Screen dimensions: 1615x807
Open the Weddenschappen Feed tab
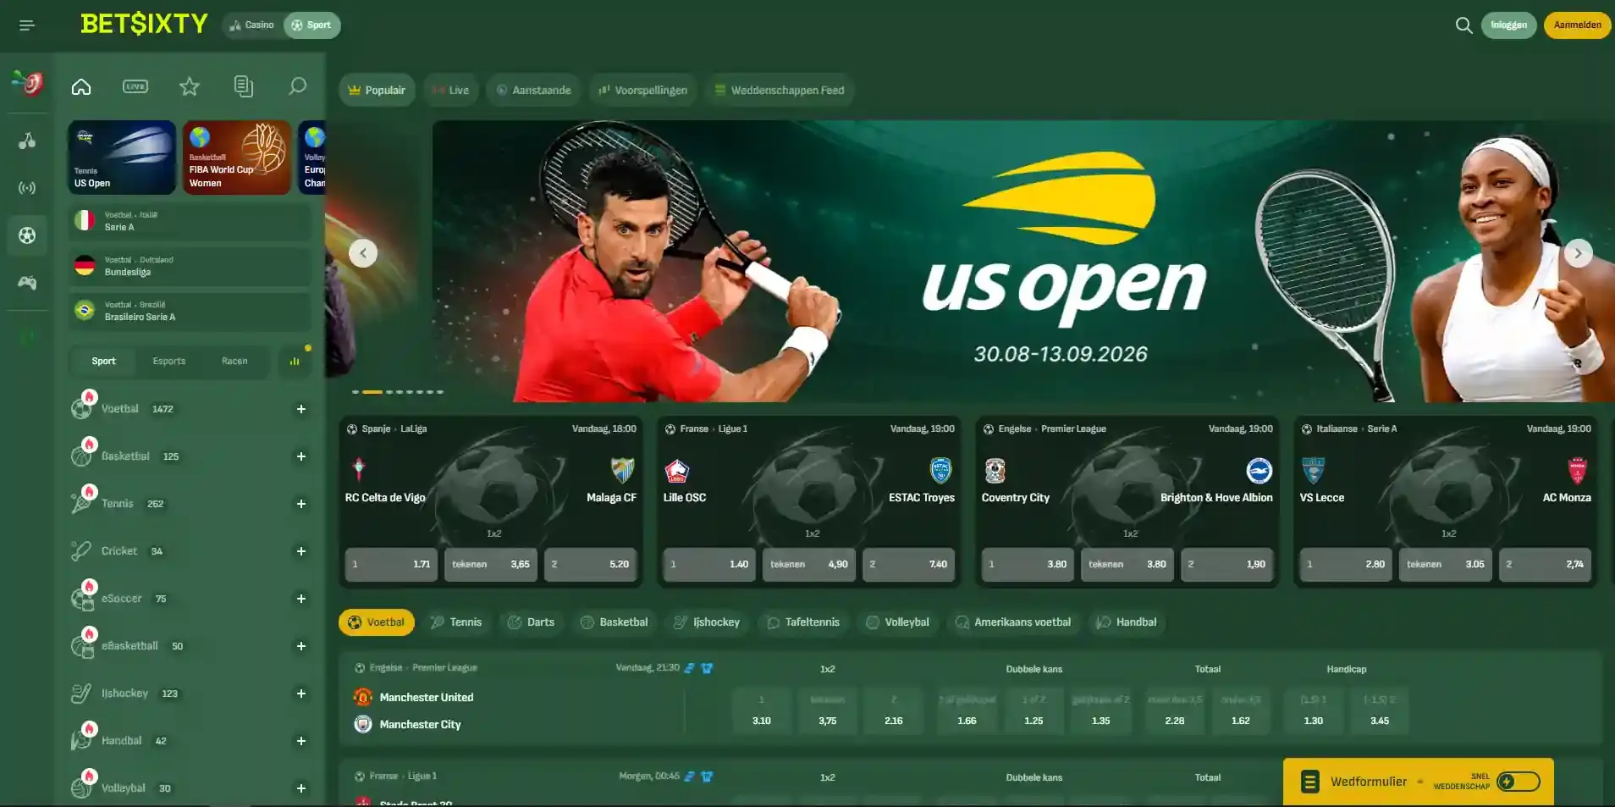(780, 90)
